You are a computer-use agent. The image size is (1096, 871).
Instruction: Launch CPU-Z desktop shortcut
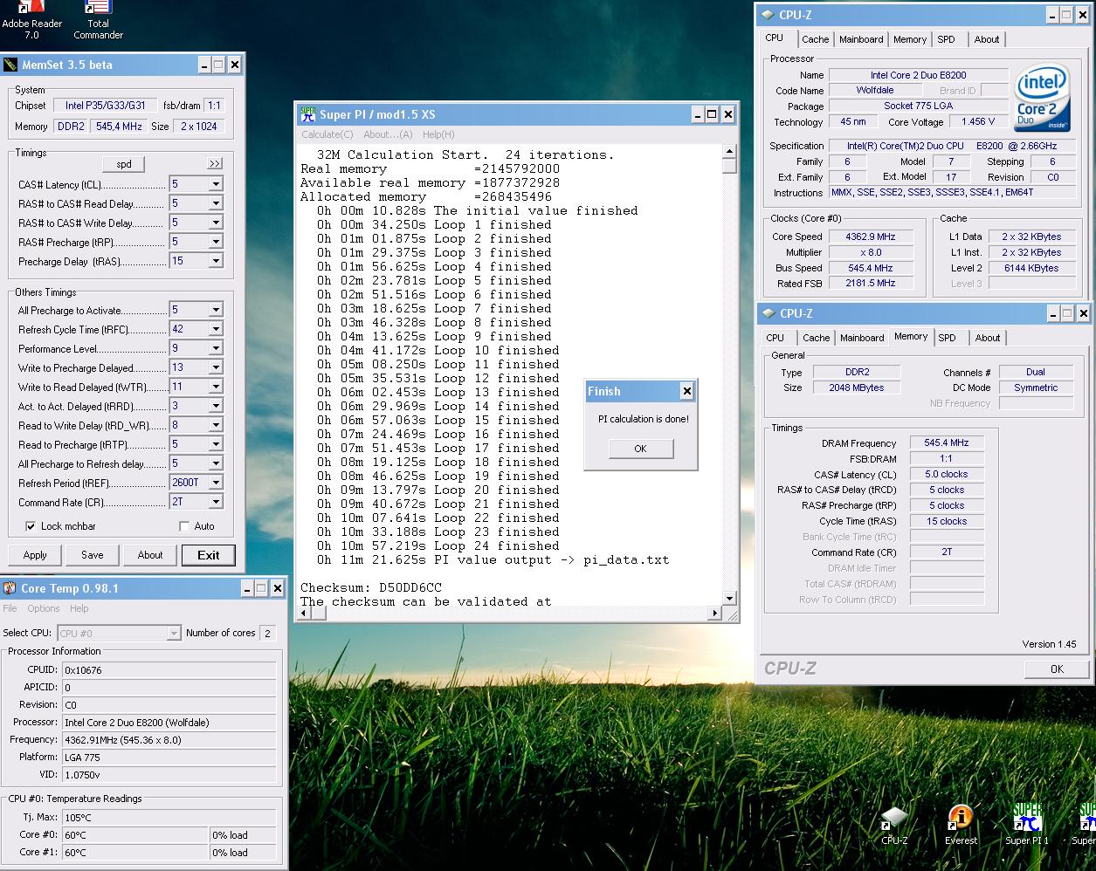click(x=894, y=826)
